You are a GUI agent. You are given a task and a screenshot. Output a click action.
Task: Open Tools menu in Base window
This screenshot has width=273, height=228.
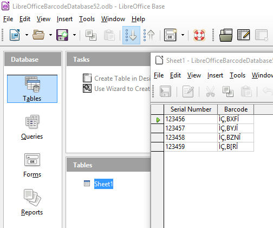click(87, 19)
